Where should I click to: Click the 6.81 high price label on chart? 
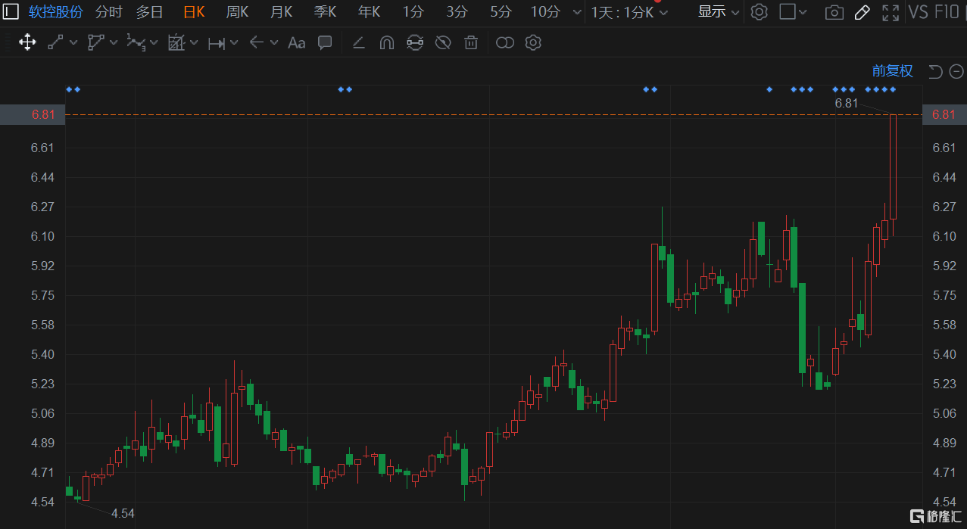click(846, 103)
